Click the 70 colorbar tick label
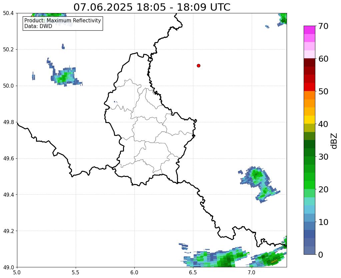The image size is (341, 278). tap(323, 26)
